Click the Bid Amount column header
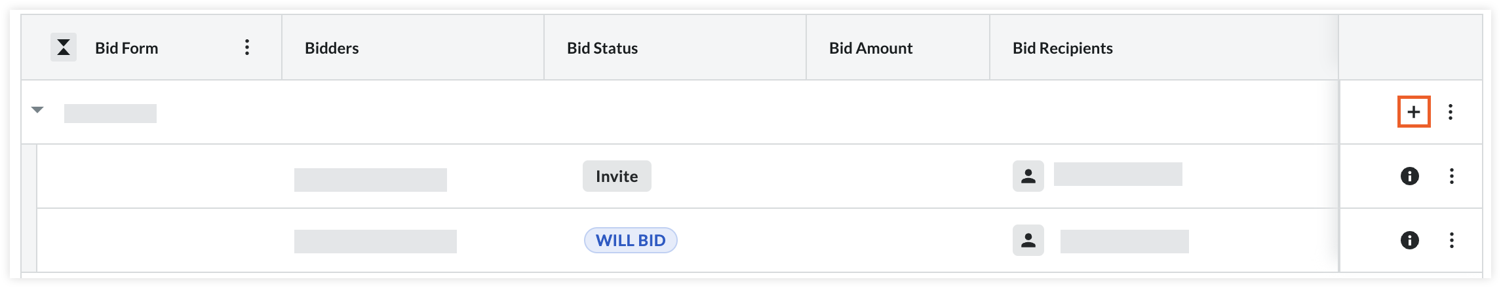 click(x=870, y=48)
